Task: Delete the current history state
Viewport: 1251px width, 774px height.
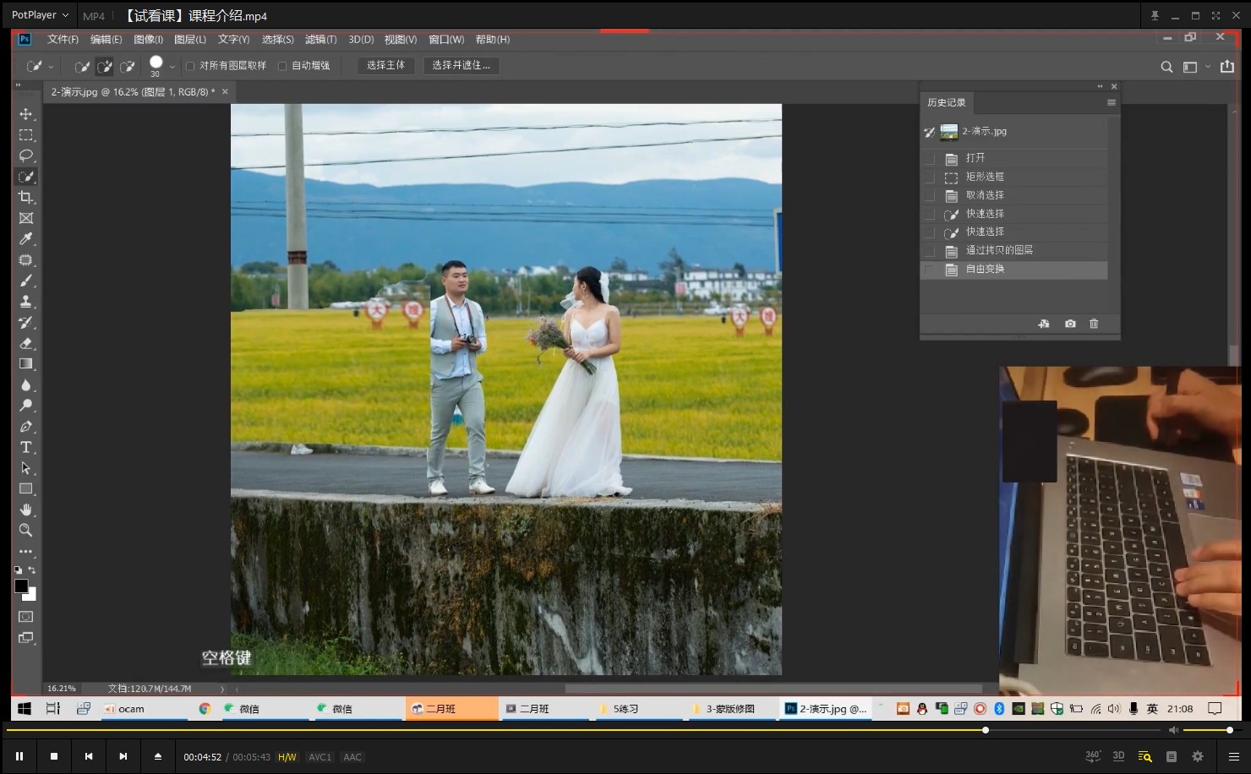Action: [1094, 324]
